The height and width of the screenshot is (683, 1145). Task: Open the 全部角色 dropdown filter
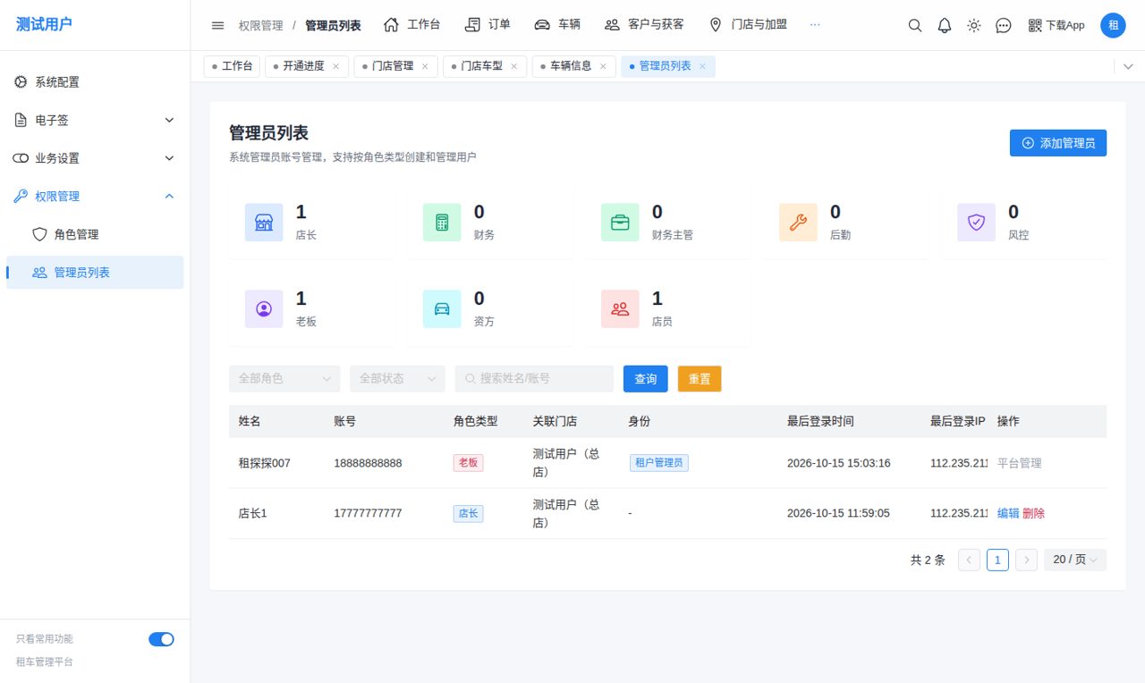click(284, 378)
